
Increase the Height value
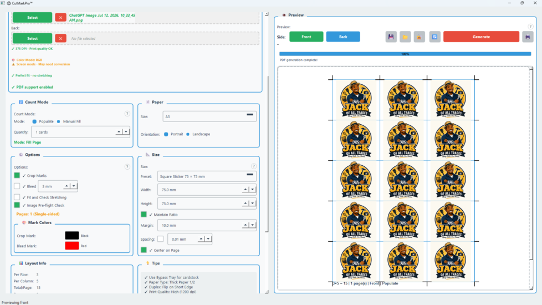coord(246,204)
